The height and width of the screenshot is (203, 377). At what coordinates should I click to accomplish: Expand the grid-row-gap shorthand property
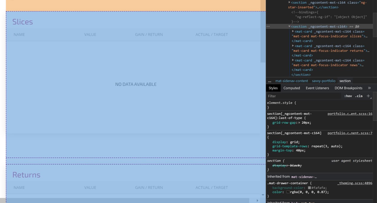point(299,123)
